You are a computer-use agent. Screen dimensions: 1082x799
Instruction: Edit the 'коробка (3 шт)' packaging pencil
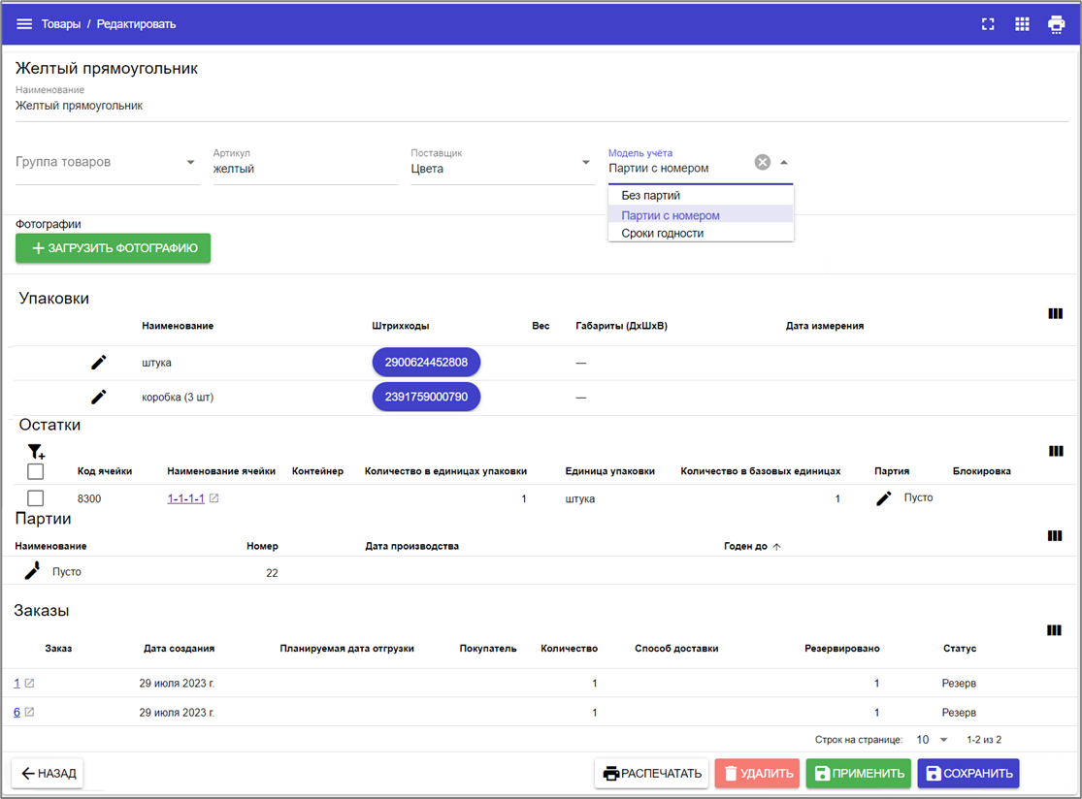click(98, 397)
